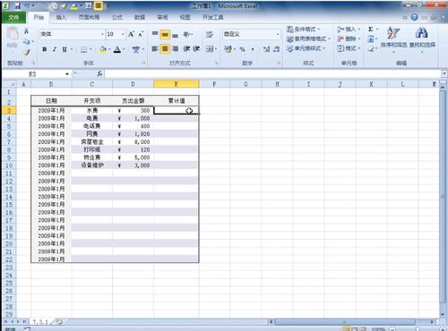
Task: Open the number format (自定义) combo box
Action: click(x=251, y=34)
